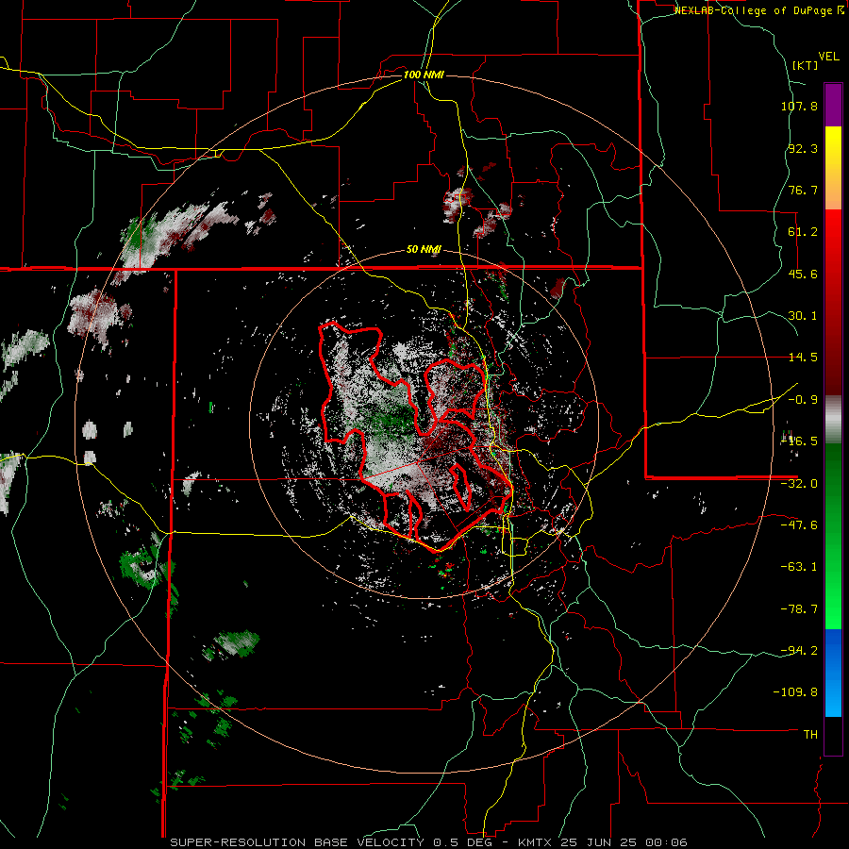The height and width of the screenshot is (849, 849).
Task: Select the -78.7 velocity scale value
Action: tap(799, 609)
